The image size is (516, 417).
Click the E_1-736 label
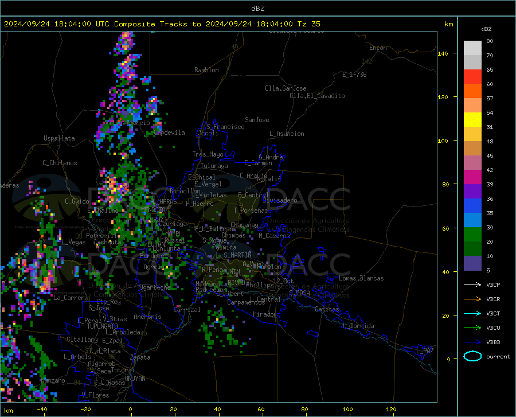(x=354, y=75)
